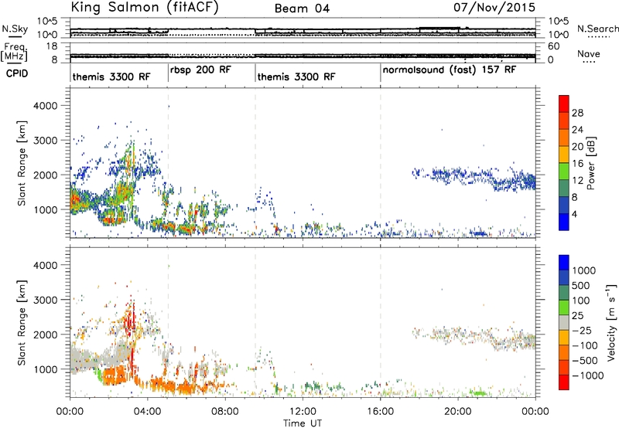
Task: Click the left 10^5 noise axis tick
Action: [x=48, y=21]
